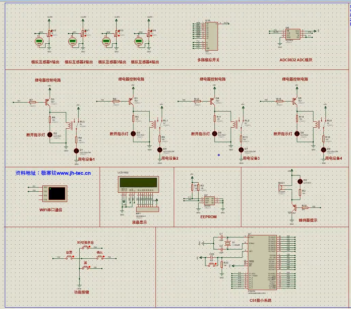Click the WIFI virtual terminal component
351x309 pixels.
(x=55, y=193)
